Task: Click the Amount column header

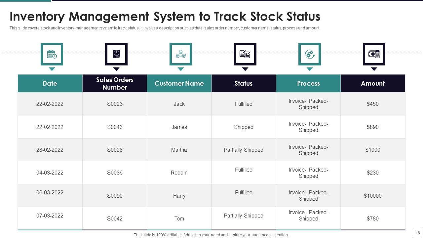Action: 373,83
